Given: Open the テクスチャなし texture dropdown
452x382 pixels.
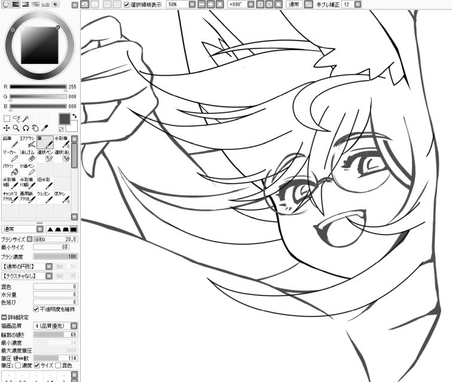Looking at the screenshot, I should tap(49, 276).
